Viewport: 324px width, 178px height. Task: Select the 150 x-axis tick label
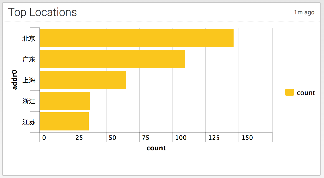(x=247, y=138)
